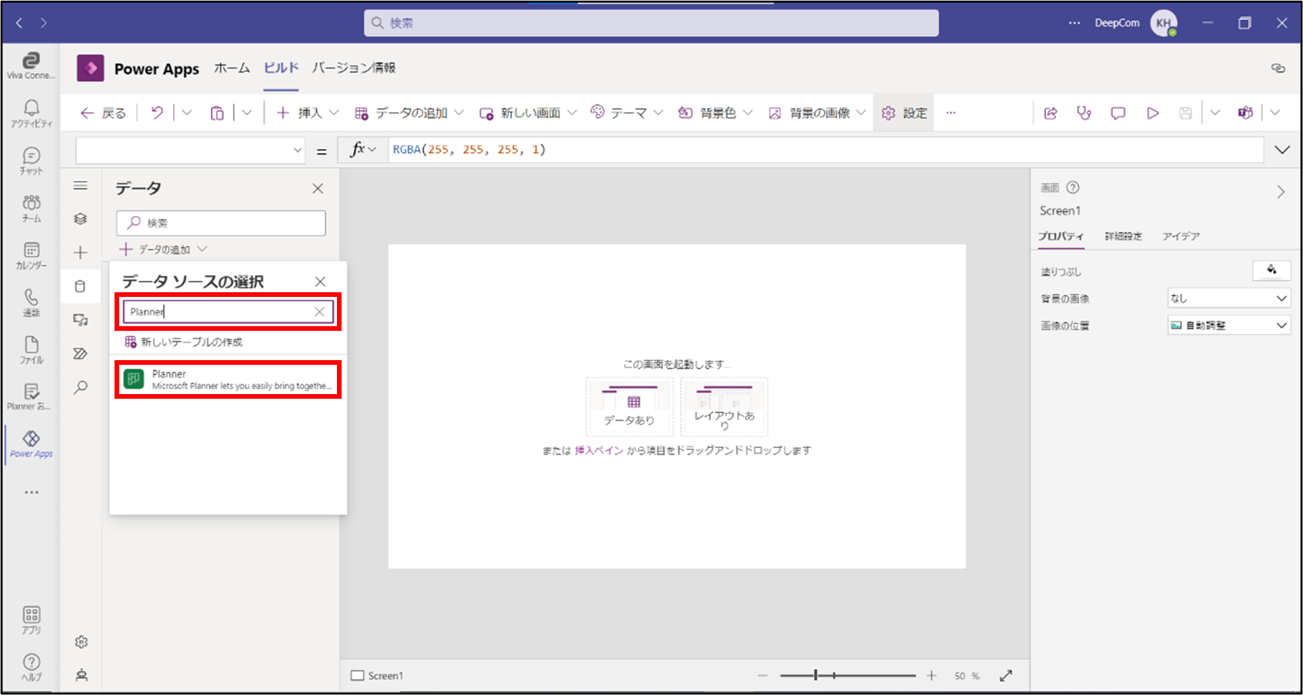Open 背景の画像 なし dropdown in properties
The image size is (1303, 695).
tap(1229, 298)
